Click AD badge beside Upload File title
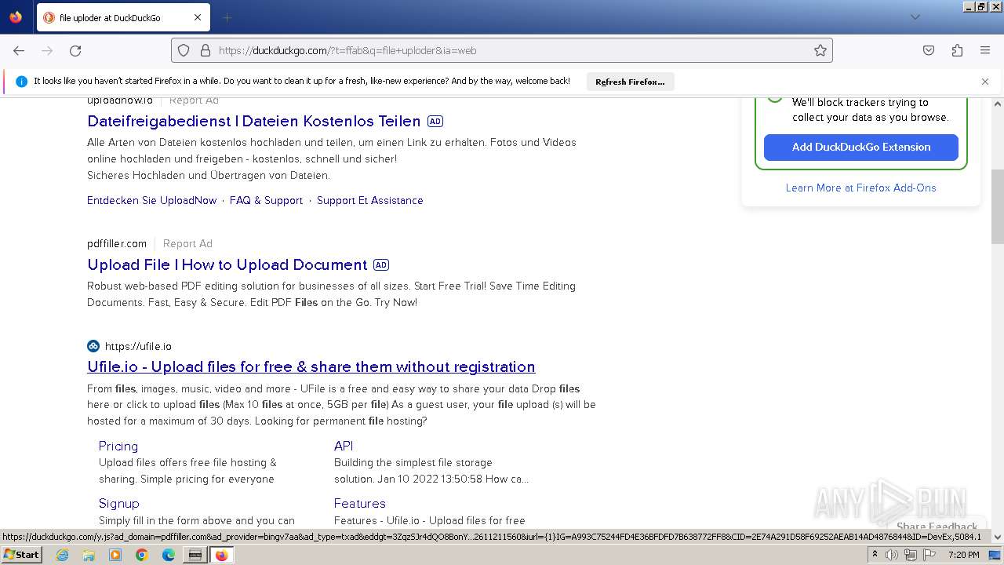This screenshot has height=565, width=1004. coord(381,265)
